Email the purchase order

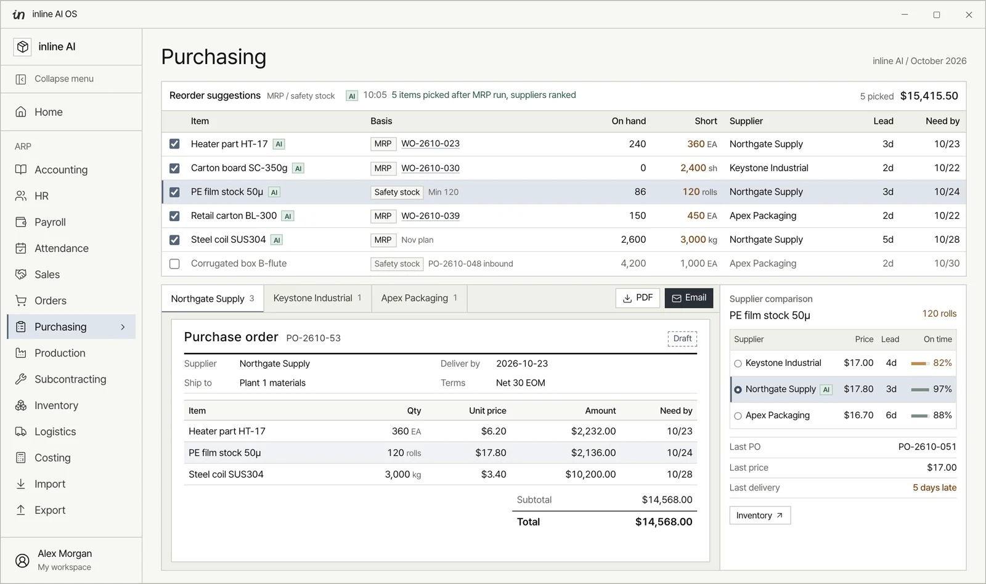(689, 298)
